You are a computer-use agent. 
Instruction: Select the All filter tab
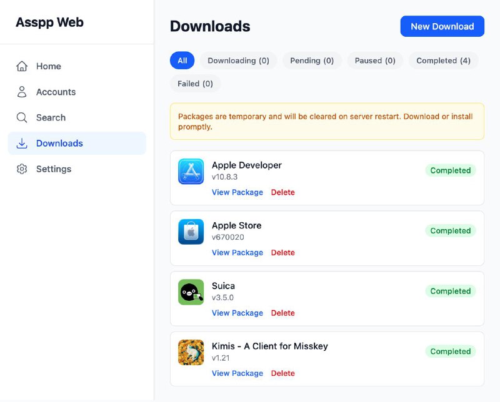pyautogui.click(x=182, y=61)
